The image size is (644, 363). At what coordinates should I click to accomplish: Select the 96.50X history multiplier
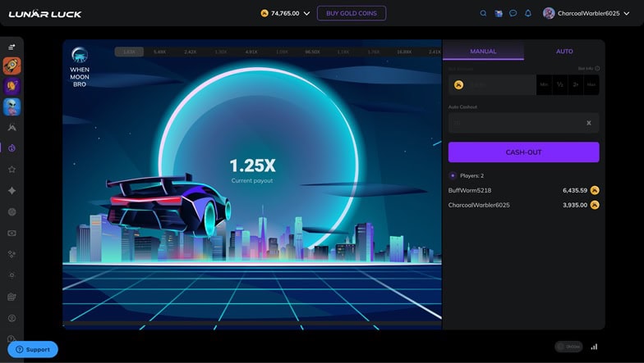coord(312,52)
